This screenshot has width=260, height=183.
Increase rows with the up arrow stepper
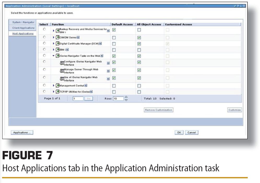(x=126, y=97)
